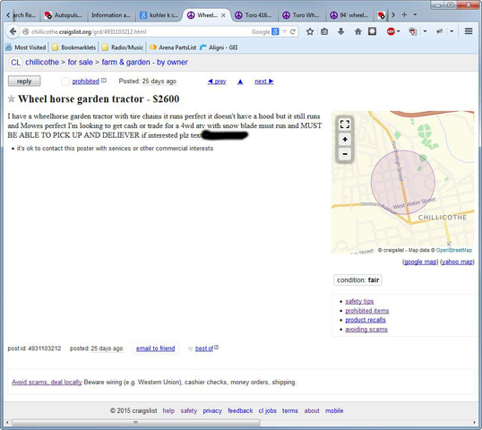The width and height of the screenshot is (482, 430).
Task: Open the next posting link
Action: click(x=264, y=82)
